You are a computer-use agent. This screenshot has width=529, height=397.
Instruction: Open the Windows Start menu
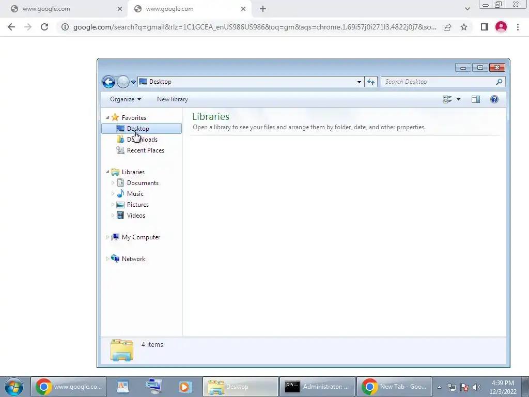click(14, 387)
